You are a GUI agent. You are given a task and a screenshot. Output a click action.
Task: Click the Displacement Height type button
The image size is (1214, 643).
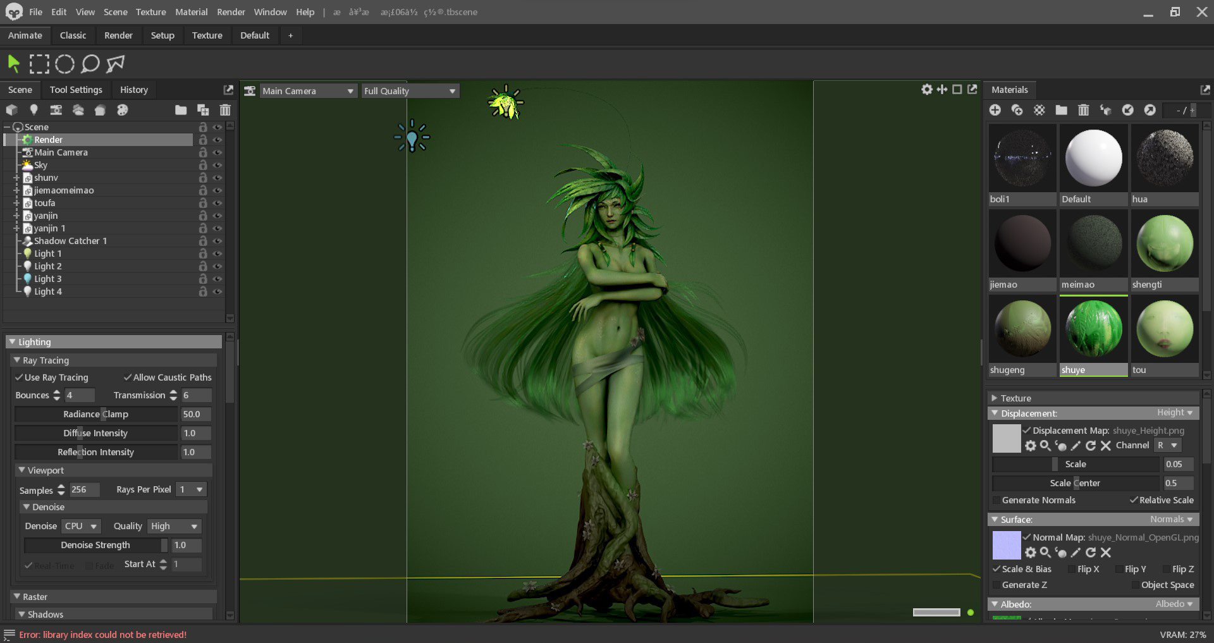[1174, 413]
